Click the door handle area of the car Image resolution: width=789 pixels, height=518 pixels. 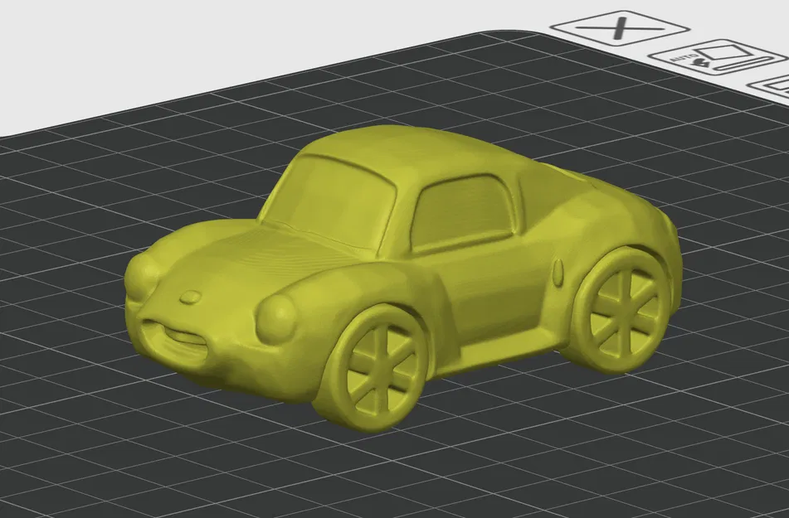tap(558, 272)
